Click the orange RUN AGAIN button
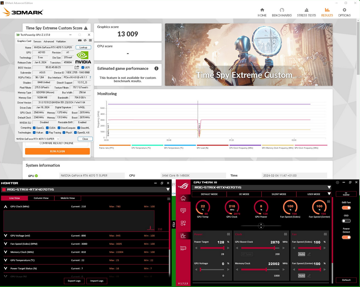This screenshot has height=287, width=360. [x=57, y=151]
